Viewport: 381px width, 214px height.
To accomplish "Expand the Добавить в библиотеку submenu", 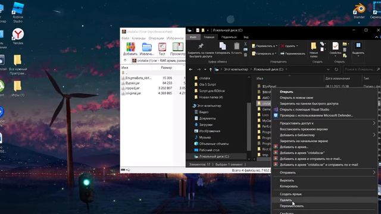I will tap(374, 135).
